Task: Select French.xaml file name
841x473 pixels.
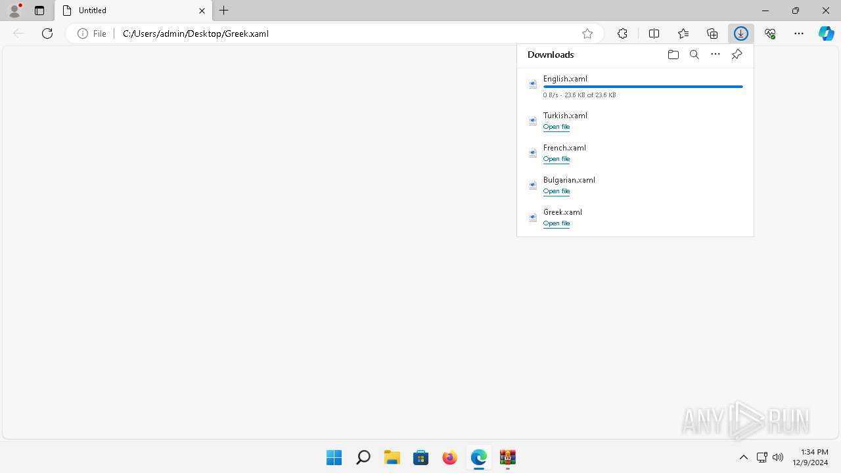Action: tap(564, 148)
